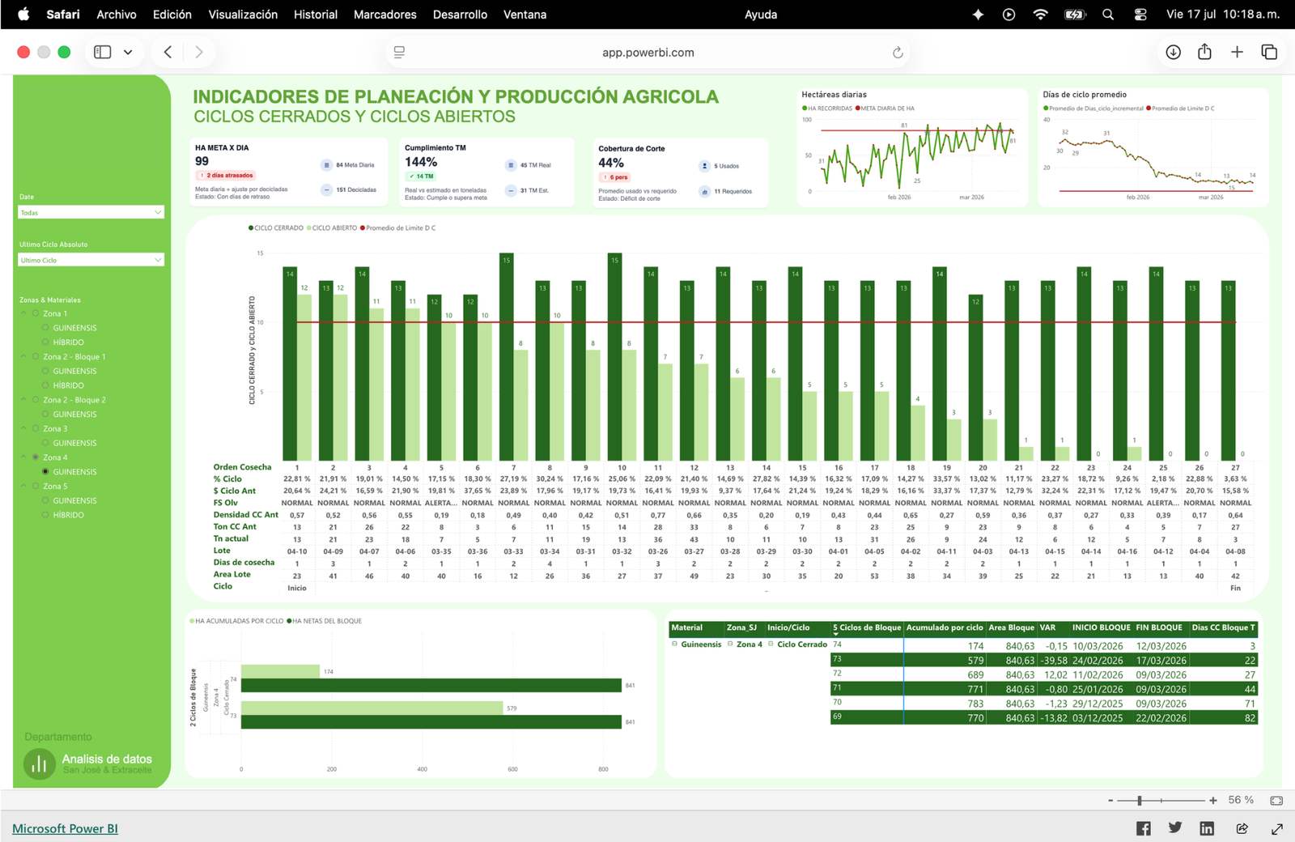Open the Apple menu
The height and width of the screenshot is (842, 1295).
tap(23, 14)
